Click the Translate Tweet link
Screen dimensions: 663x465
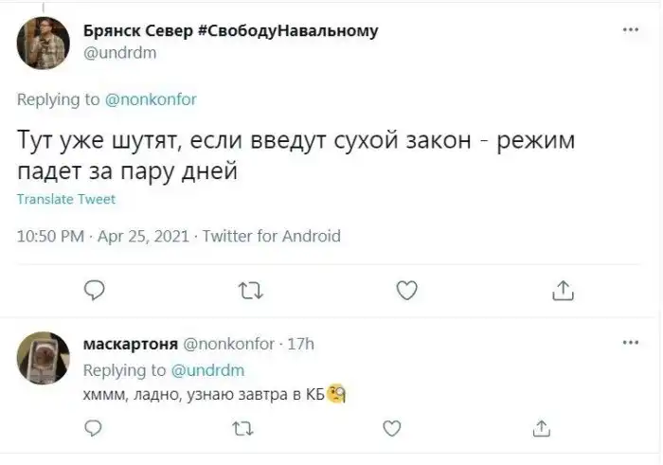pyautogui.click(x=66, y=199)
